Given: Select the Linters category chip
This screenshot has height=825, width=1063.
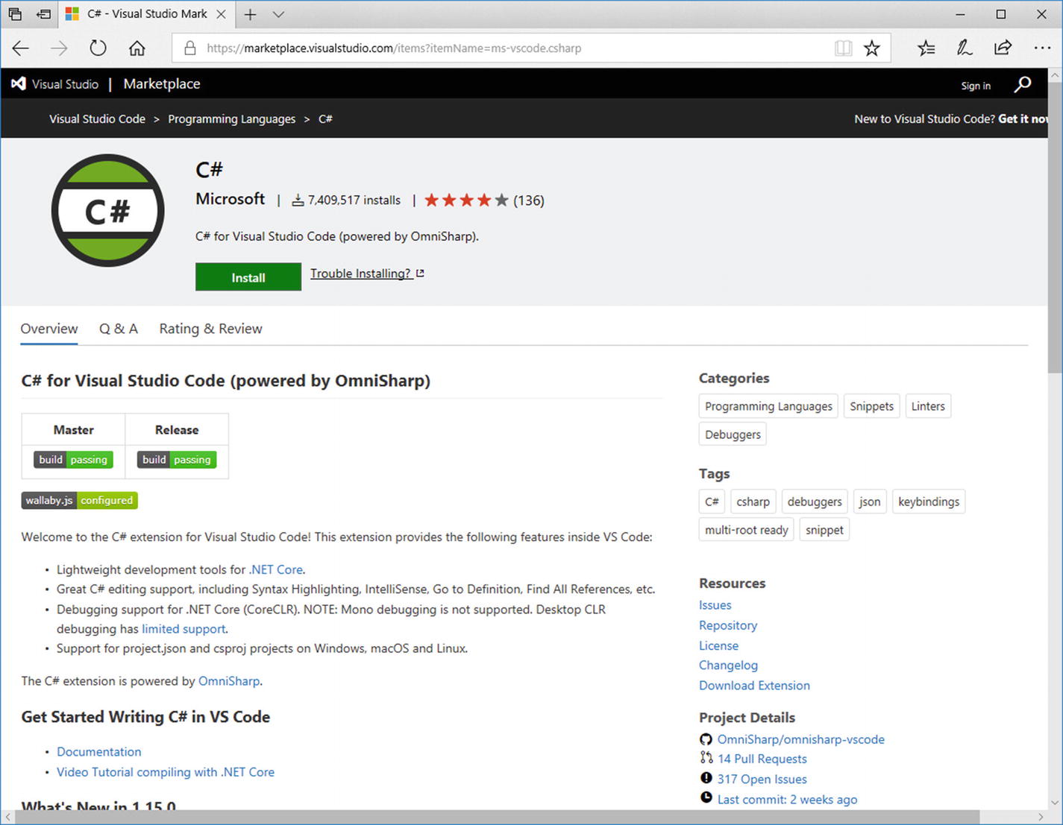Looking at the screenshot, I should tap(928, 406).
